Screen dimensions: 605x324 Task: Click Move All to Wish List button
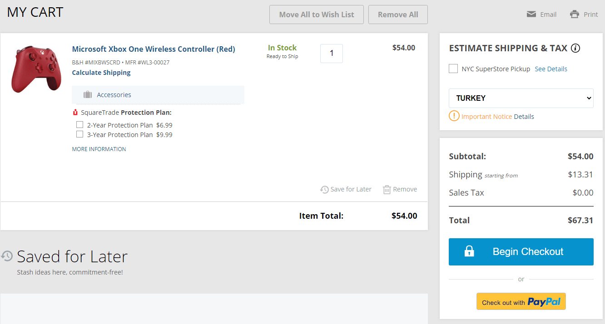pyautogui.click(x=317, y=15)
